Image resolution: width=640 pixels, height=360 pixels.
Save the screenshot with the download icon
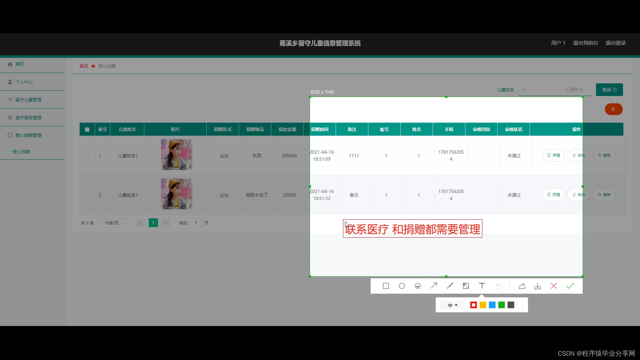pyautogui.click(x=538, y=286)
